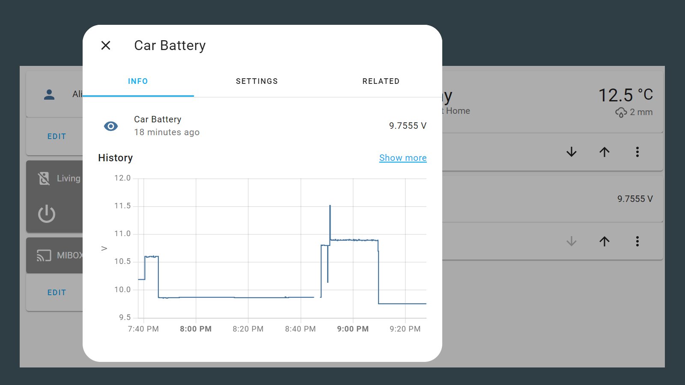685x385 pixels.
Task: Toggle the Living room power icon
Action: (x=47, y=214)
